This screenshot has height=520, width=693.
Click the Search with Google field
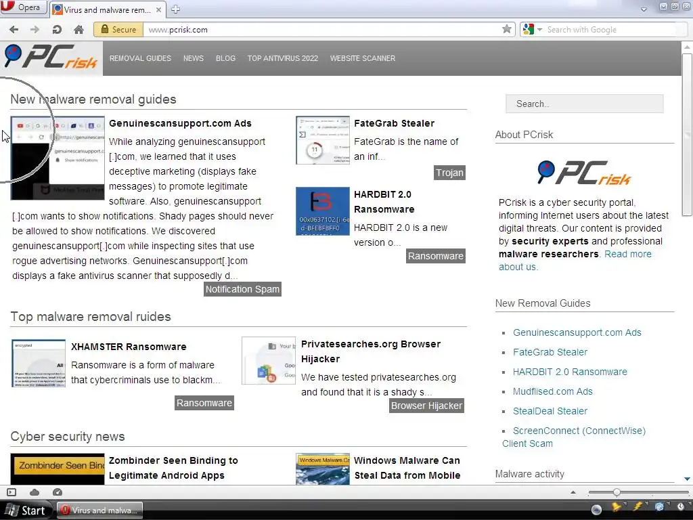pyautogui.click(x=615, y=30)
